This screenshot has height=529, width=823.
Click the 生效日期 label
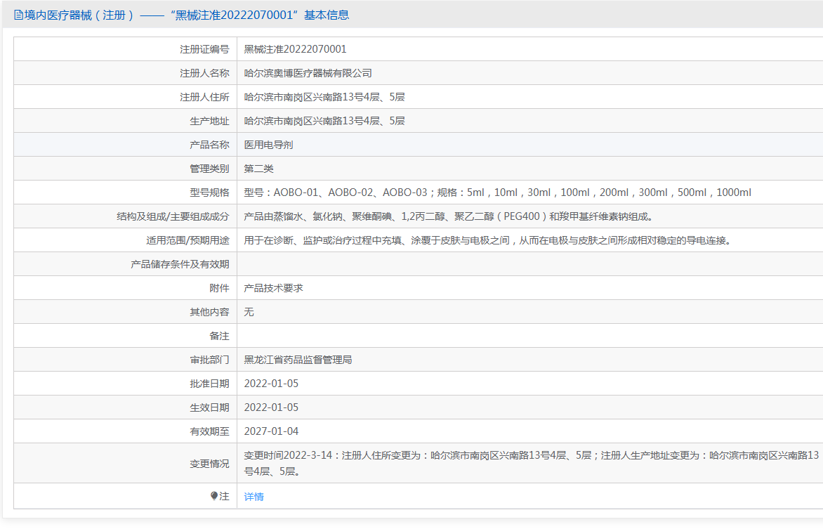209,407
